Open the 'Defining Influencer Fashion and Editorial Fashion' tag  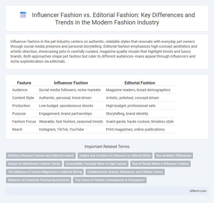41,156
